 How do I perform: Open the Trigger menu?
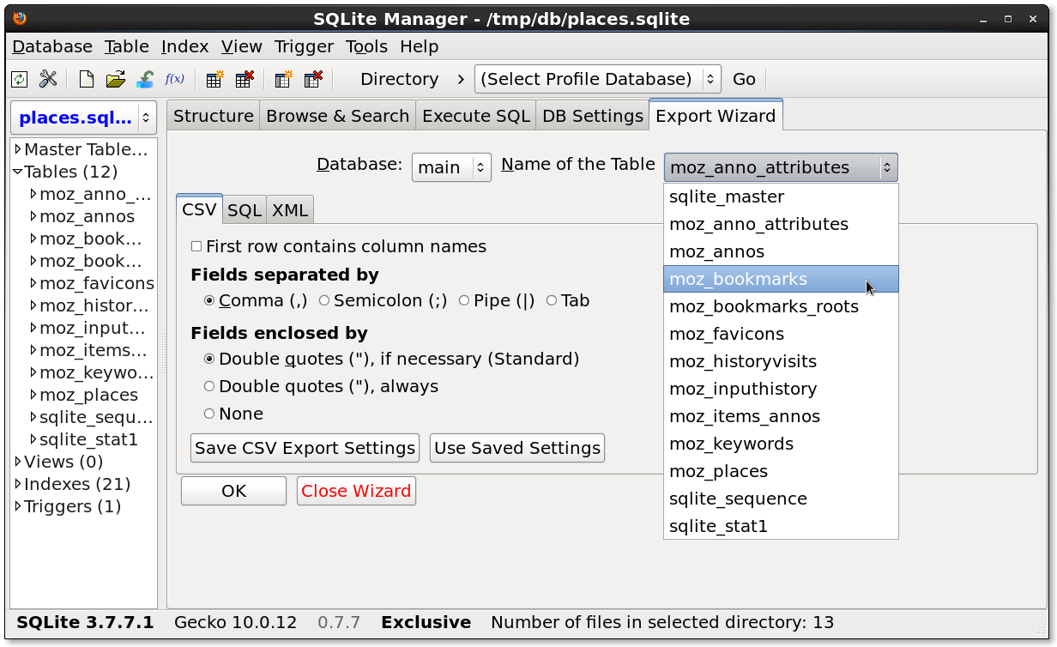[305, 46]
